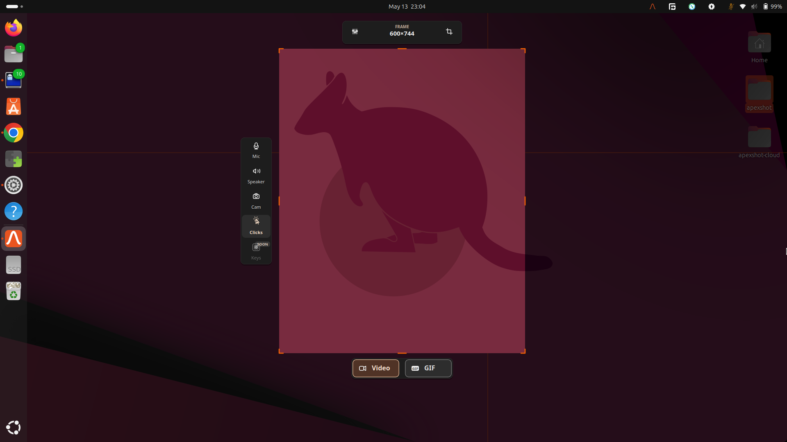Click the Keys option marked soon
787x442 pixels.
(x=256, y=251)
